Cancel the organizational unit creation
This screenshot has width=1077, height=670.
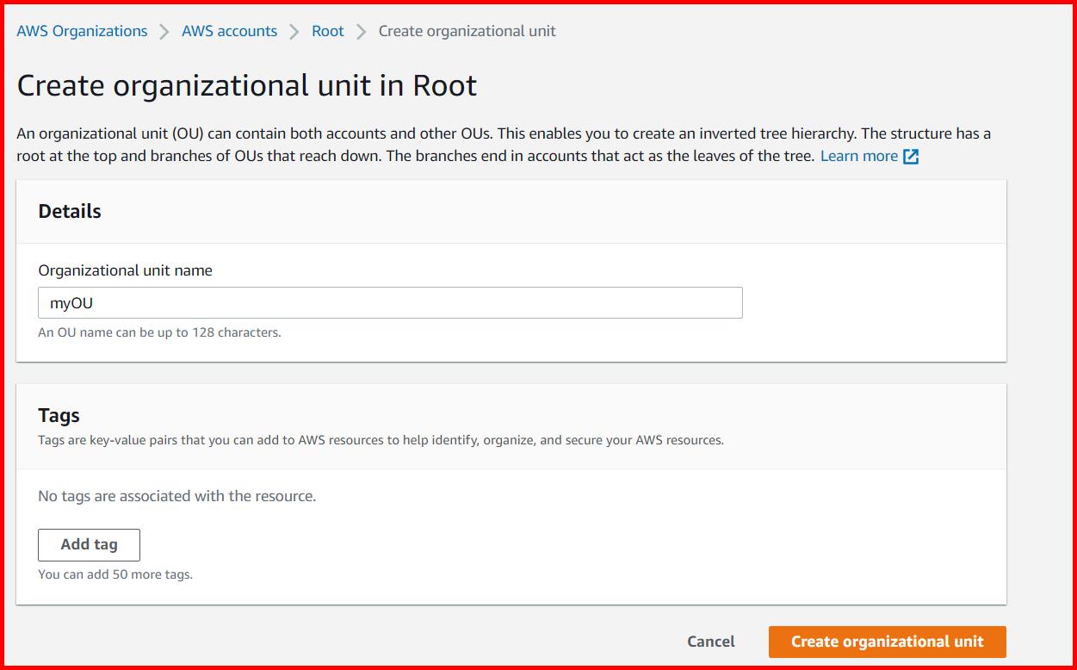pos(710,642)
